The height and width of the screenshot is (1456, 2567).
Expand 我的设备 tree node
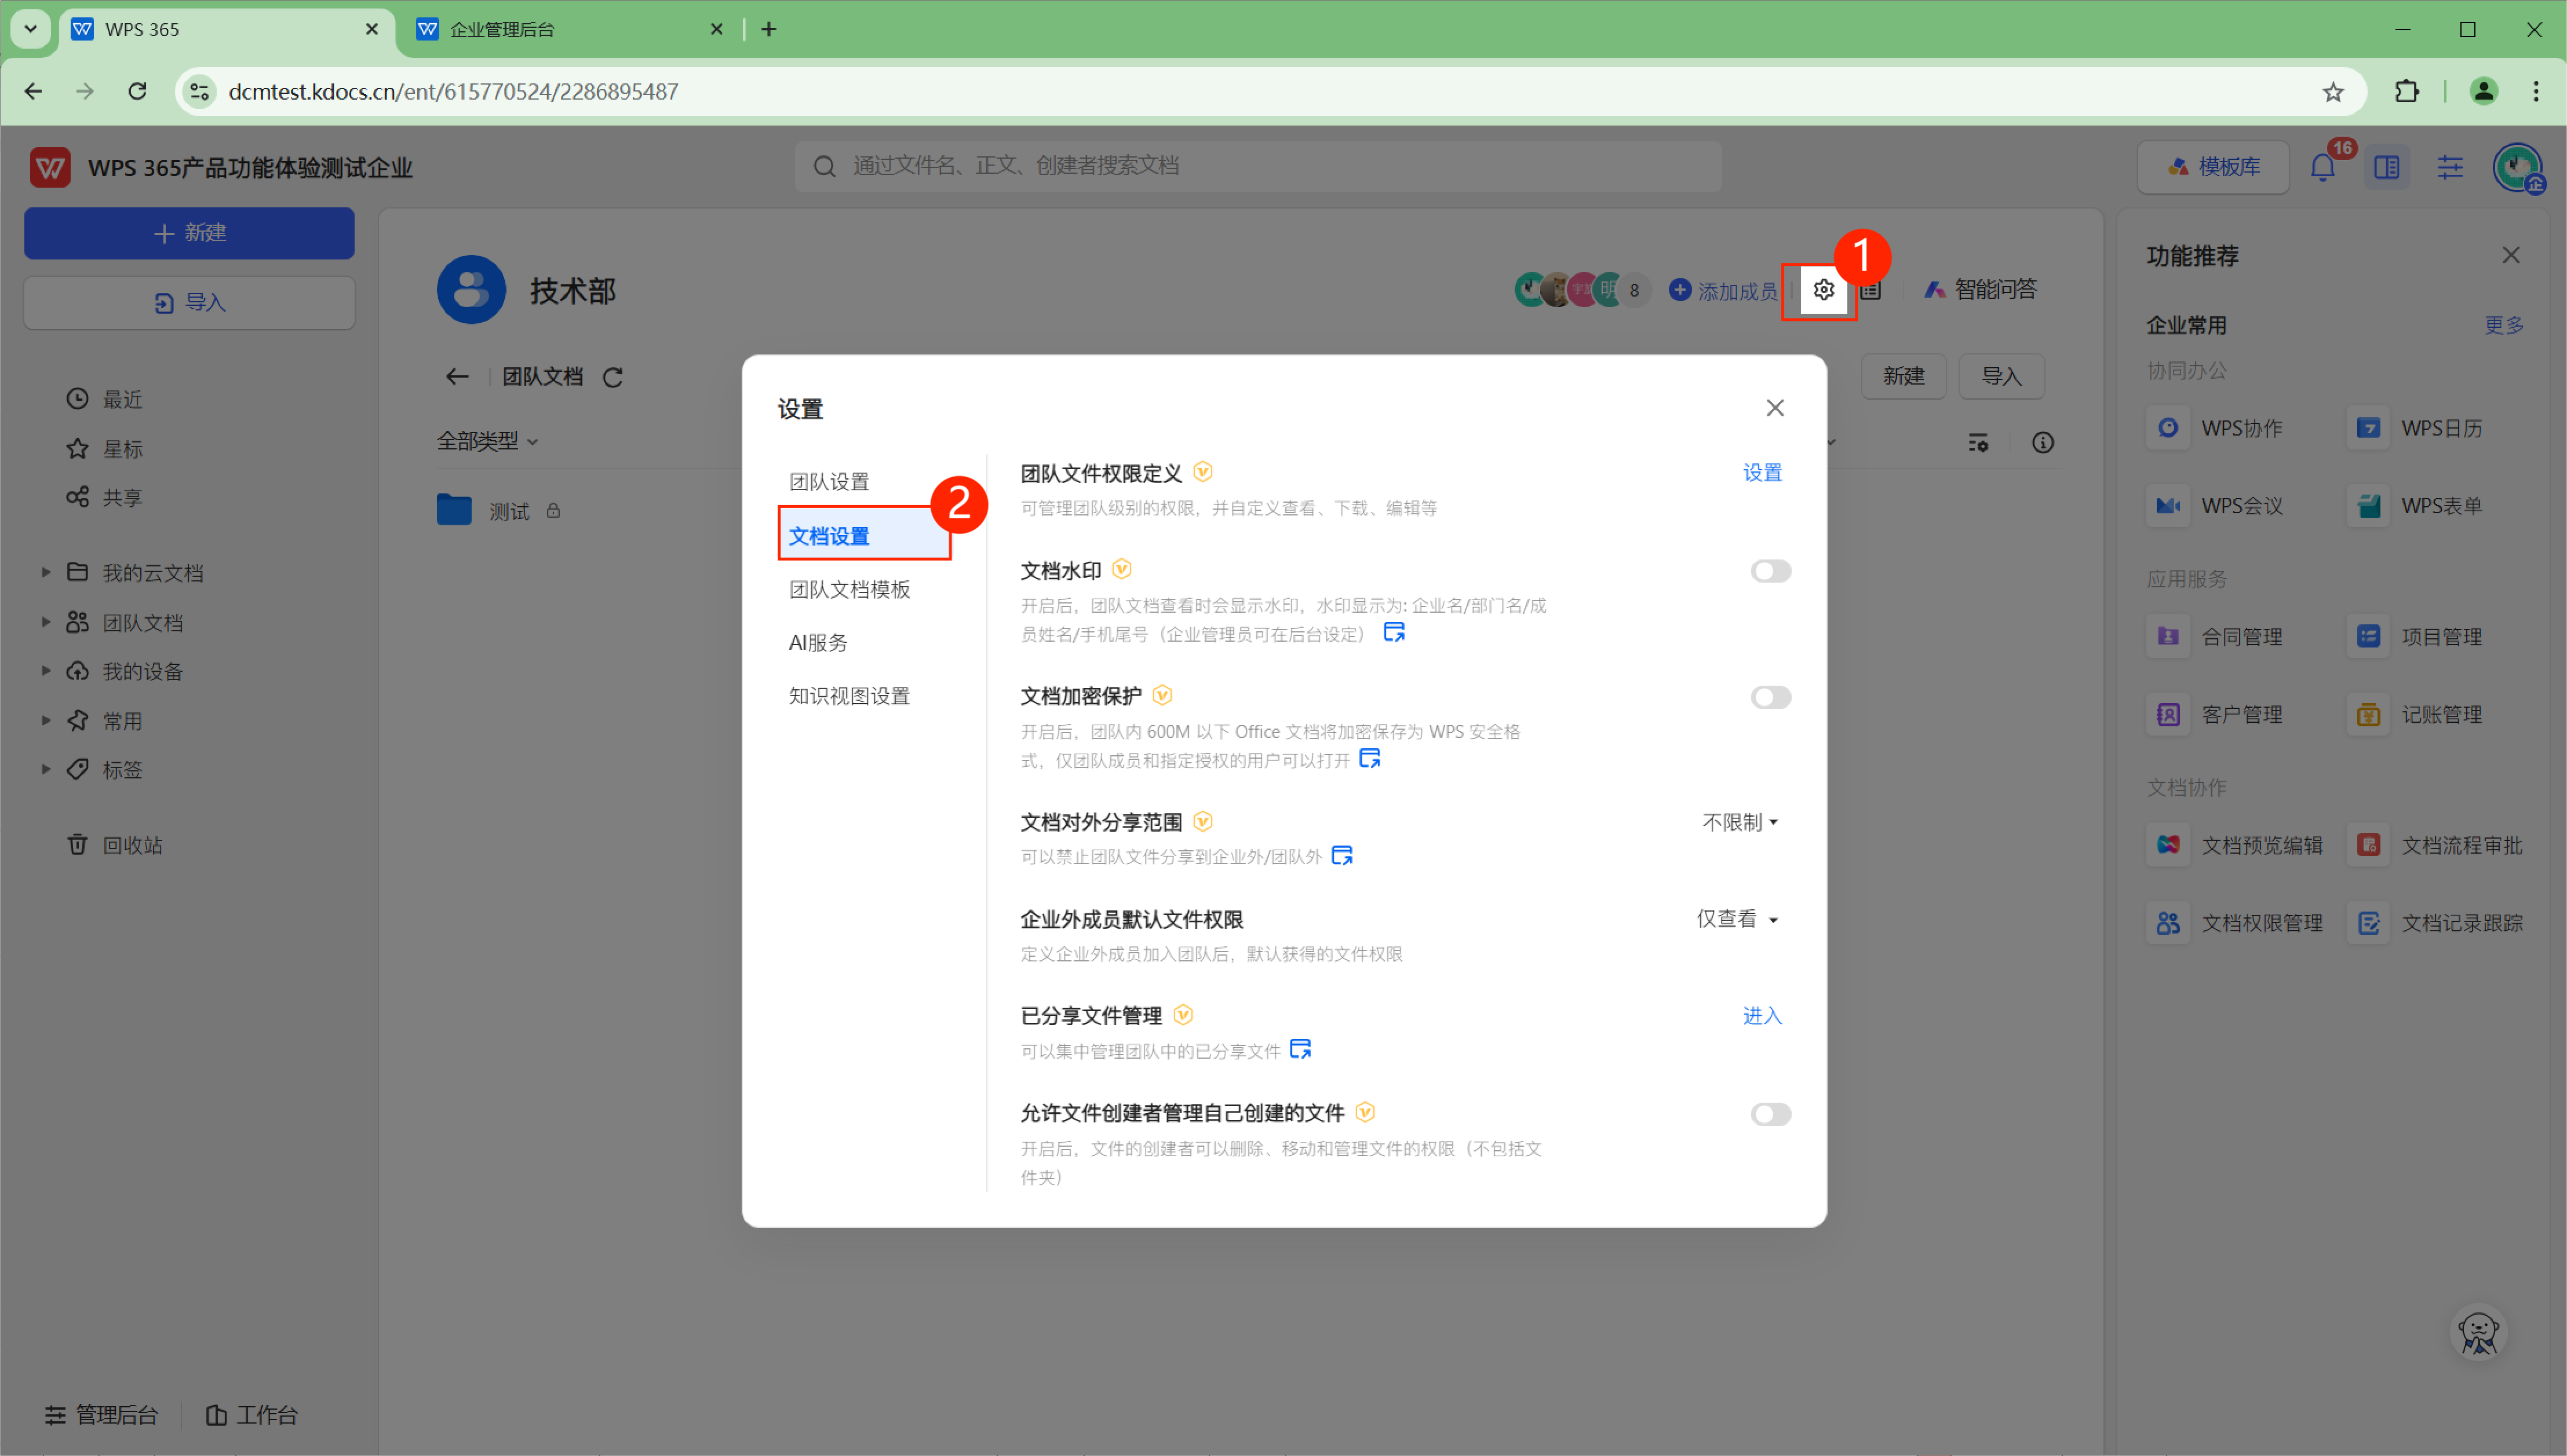(45, 671)
